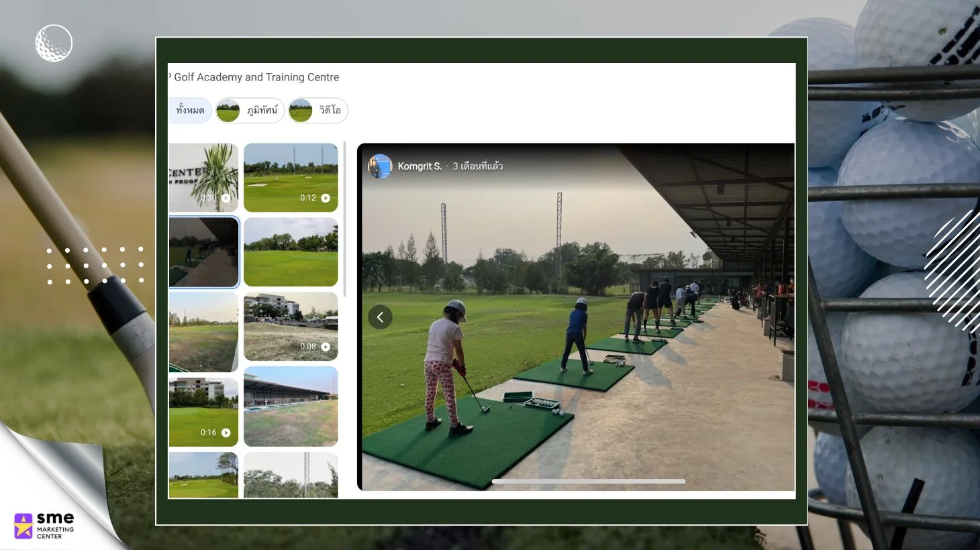Image resolution: width=980 pixels, height=550 pixels.
Task: Select the ทั้งหมด filter tab
Action: pyautogui.click(x=190, y=111)
